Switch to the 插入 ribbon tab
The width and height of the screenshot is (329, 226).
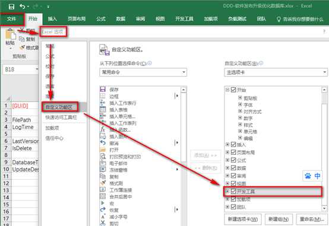point(52,19)
